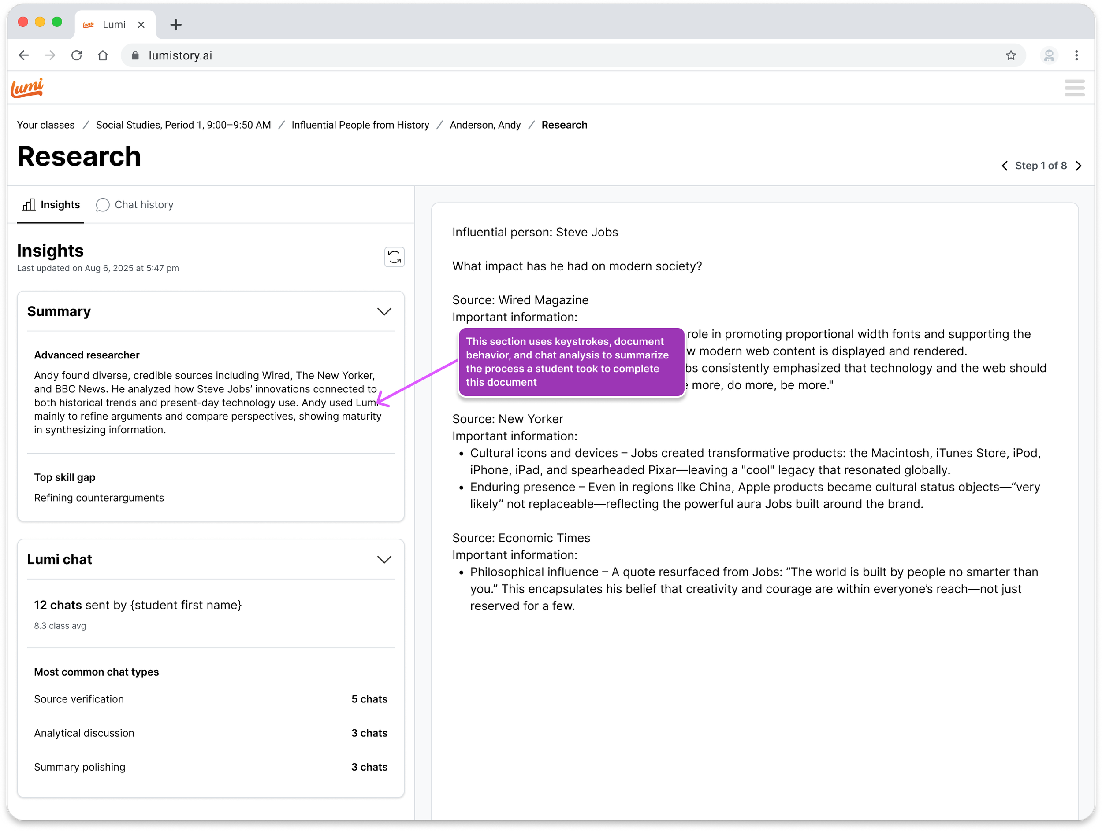This screenshot has width=1102, height=831.
Task: Switch to Chat history tab
Action: 134,205
